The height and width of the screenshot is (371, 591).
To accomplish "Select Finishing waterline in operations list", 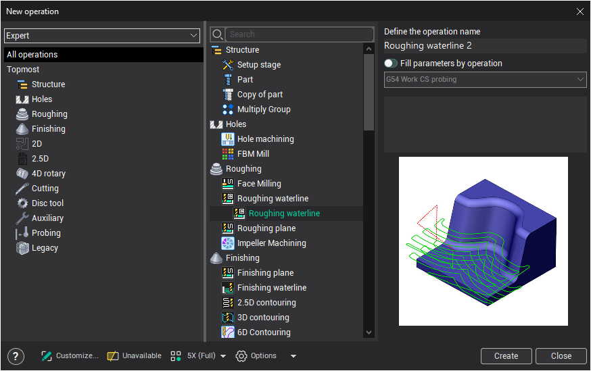I will click(x=271, y=288).
